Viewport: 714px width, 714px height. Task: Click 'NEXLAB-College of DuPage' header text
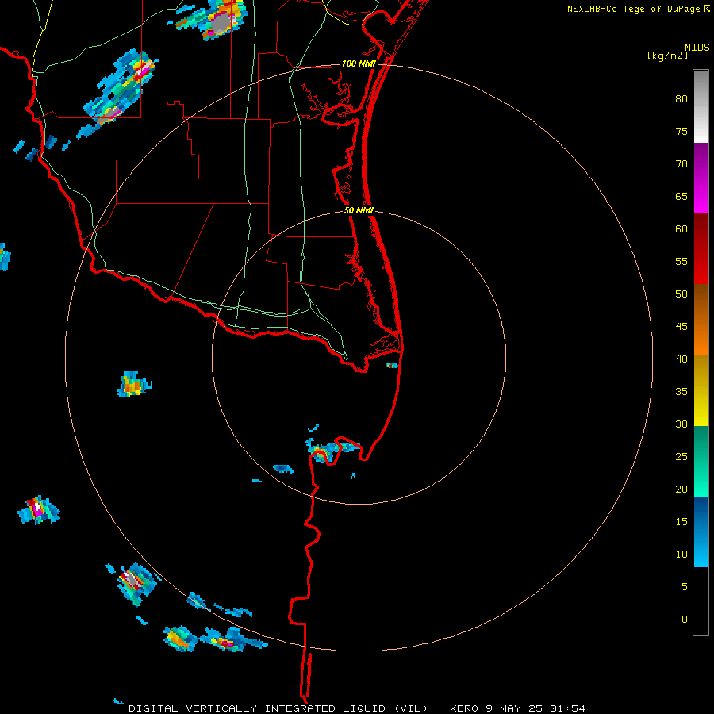coord(634,9)
